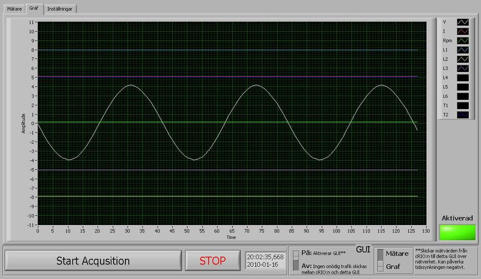
Task: Click the L5 plot legend icon
Action: coord(463,87)
